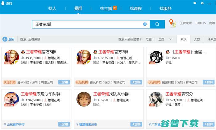Click the 官方群 tag in 官方8群 card
The image size is (216, 130).
[49, 63]
